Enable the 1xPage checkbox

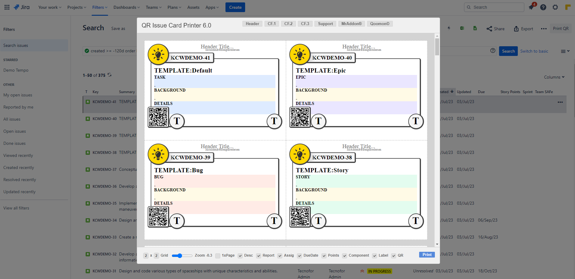(x=218, y=256)
